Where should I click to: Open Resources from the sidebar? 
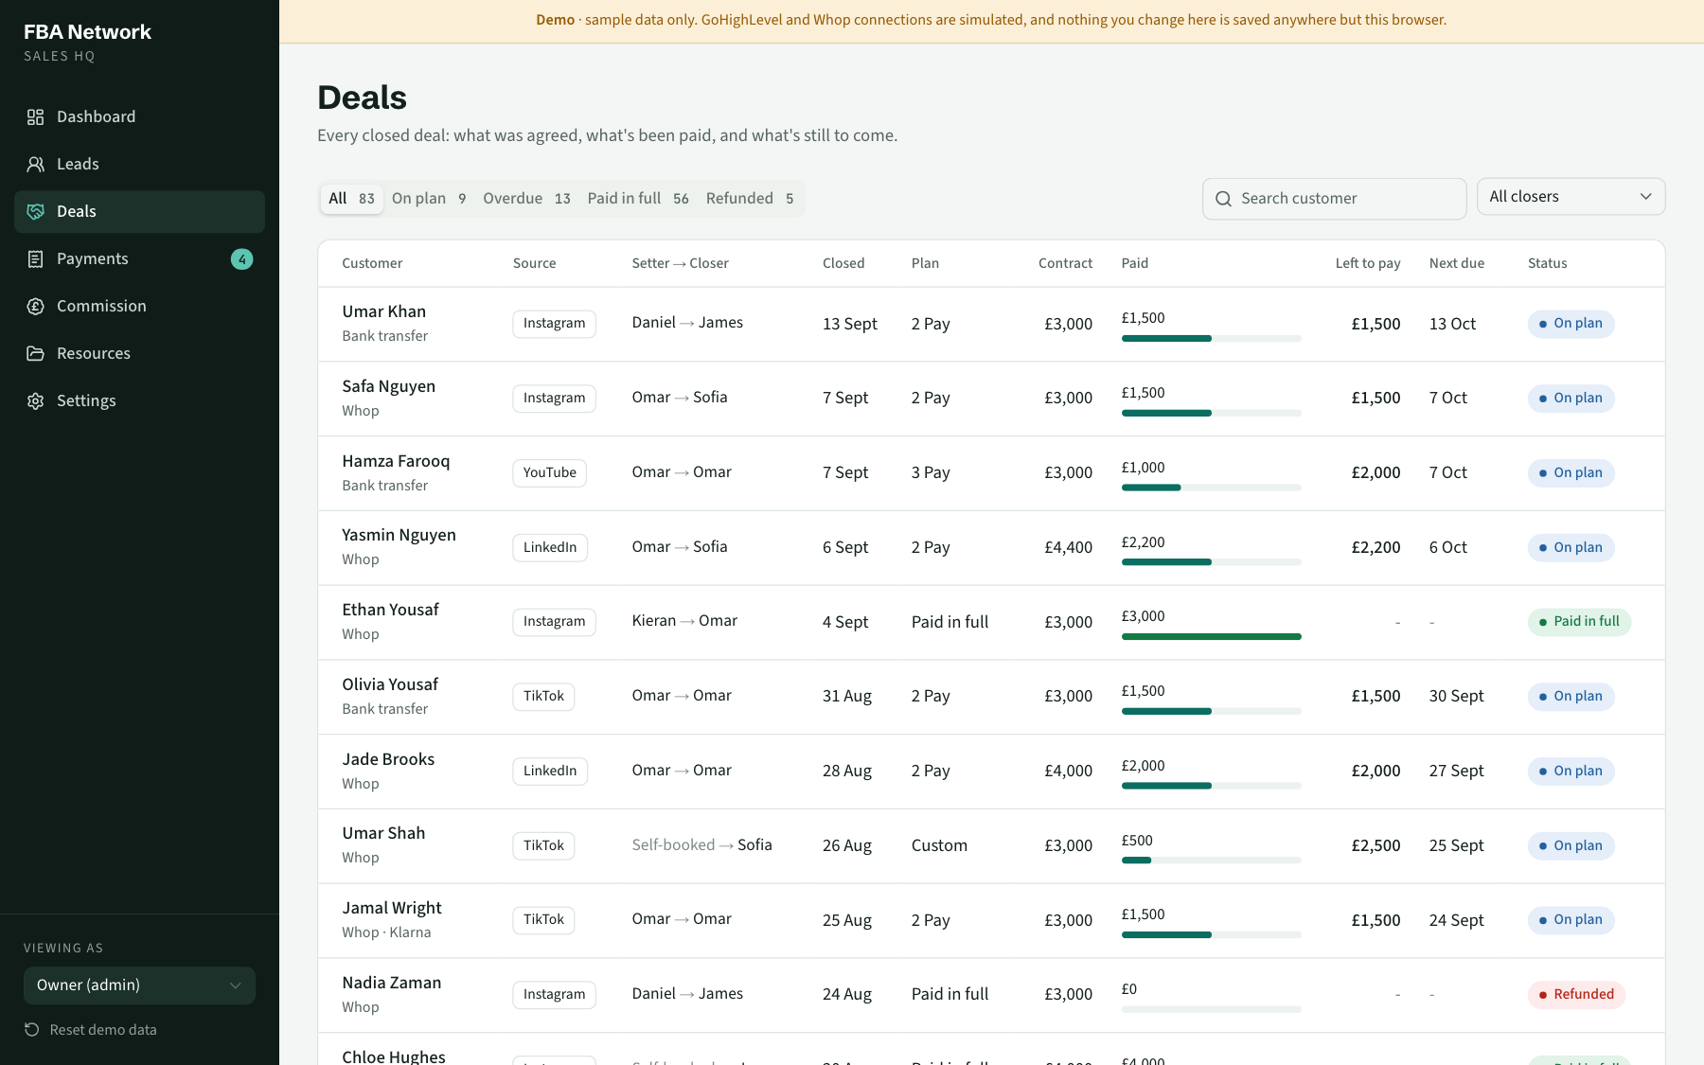coord(139,353)
